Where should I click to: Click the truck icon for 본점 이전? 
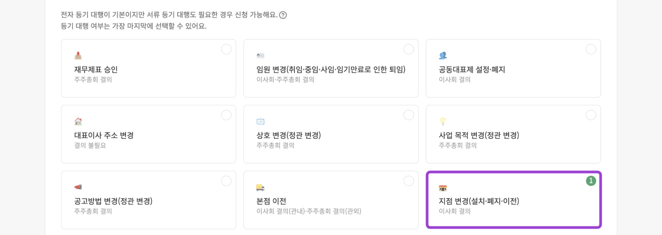pyautogui.click(x=261, y=187)
